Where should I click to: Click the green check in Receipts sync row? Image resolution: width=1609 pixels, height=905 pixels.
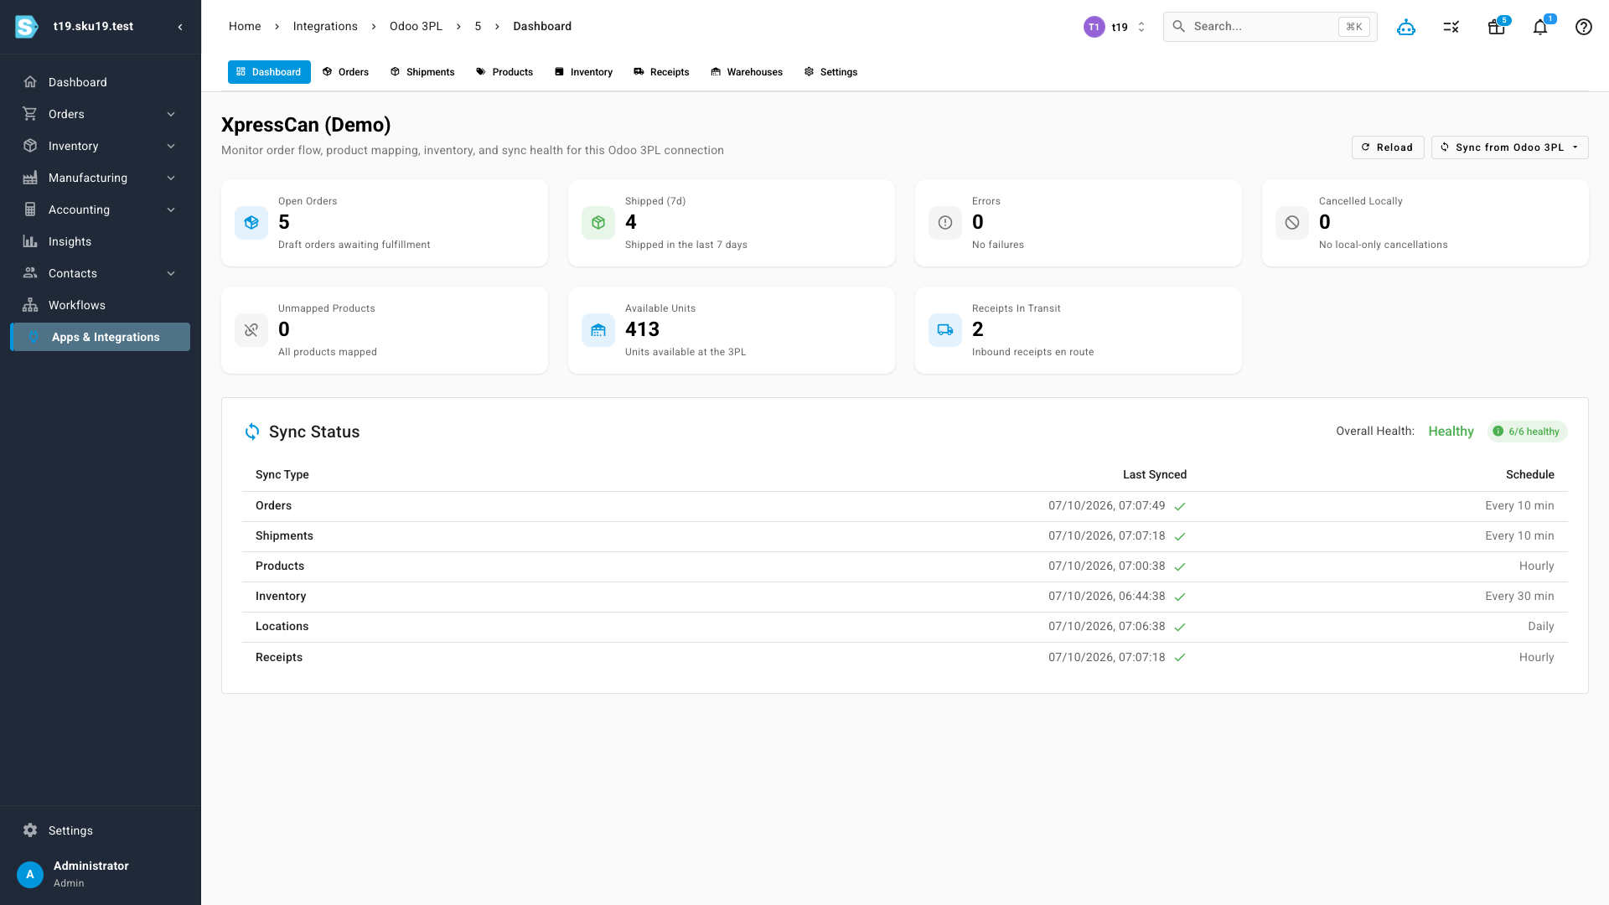point(1180,658)
